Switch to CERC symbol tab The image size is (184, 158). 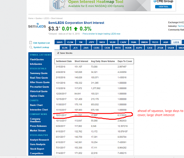pyautogui.click(x=97, y=48)
